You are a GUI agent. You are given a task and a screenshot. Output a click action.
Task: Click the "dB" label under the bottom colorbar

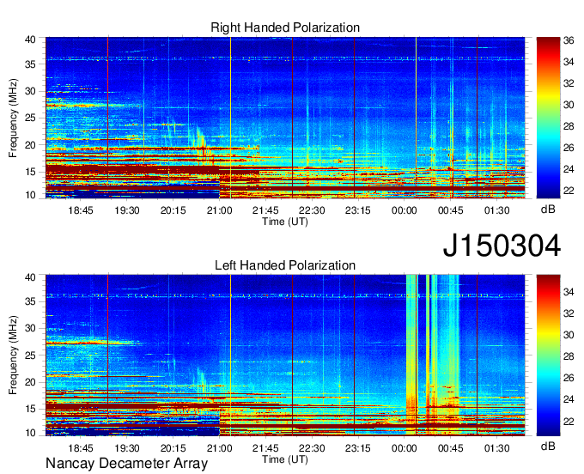pyautogui.click(x=548, y=446)
